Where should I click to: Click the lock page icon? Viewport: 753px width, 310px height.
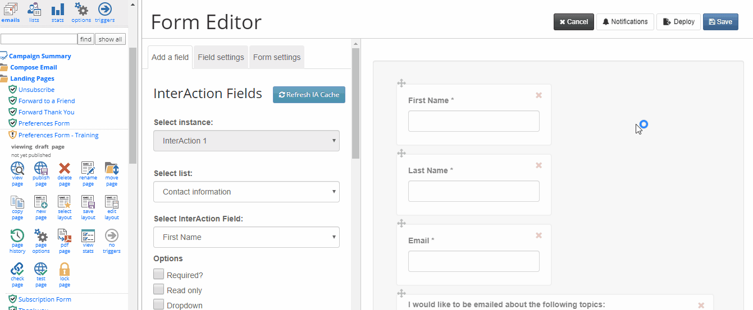(x=65, y=268)
